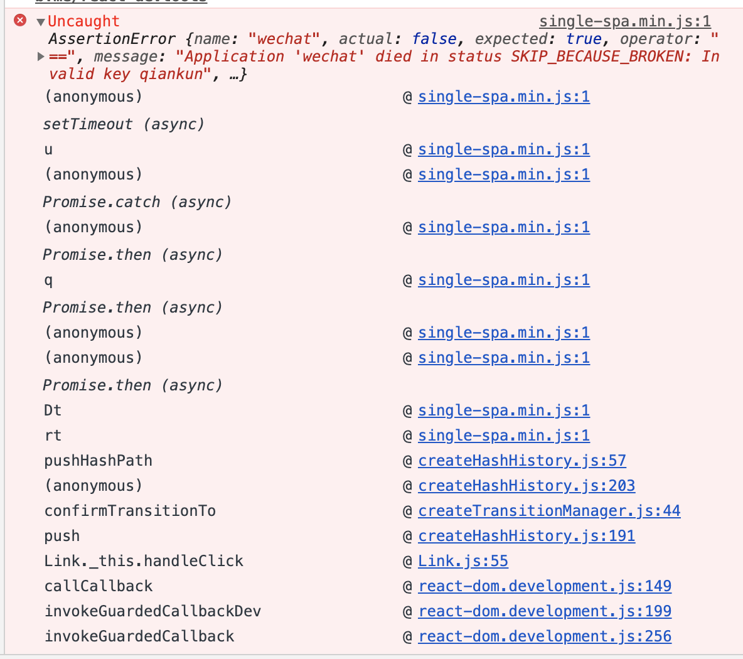This screenshot has height=659, width=743.
Task: Open createTransitionManager.js:44 for confirmTransitionTo
Action: pos(549,510)
